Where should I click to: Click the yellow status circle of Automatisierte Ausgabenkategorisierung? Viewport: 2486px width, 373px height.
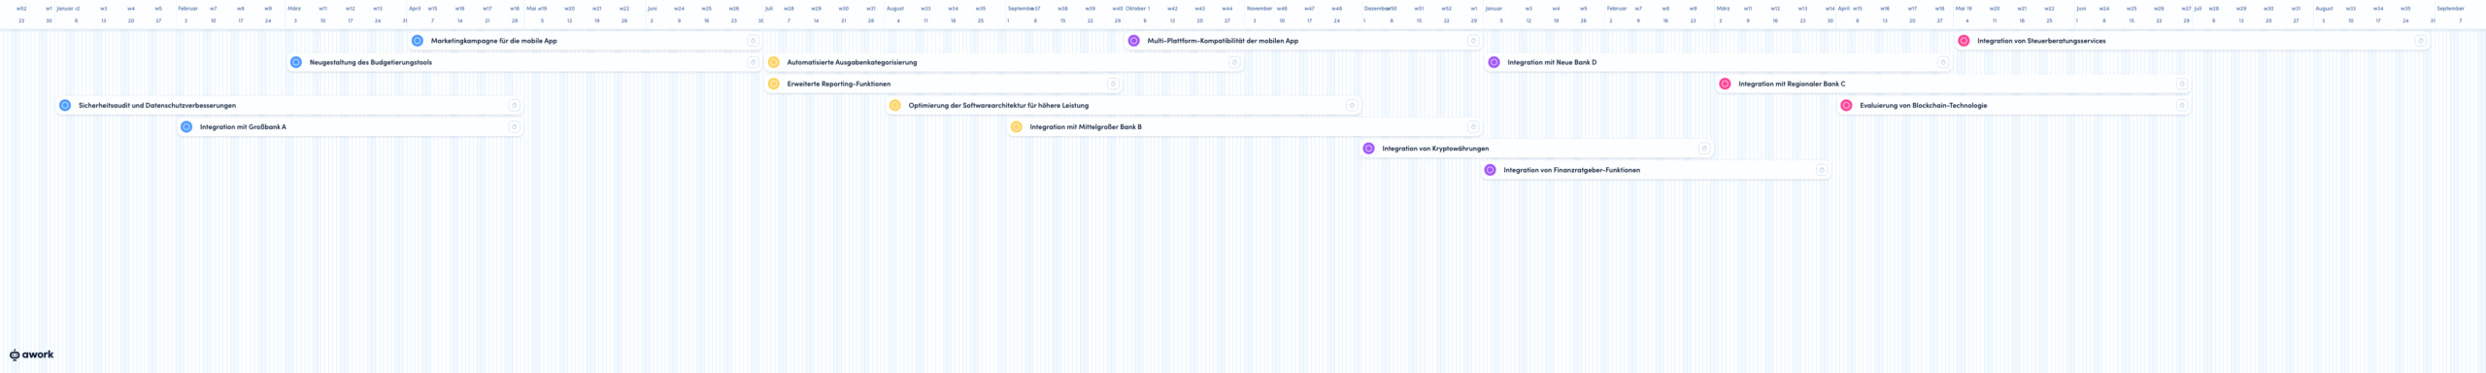tap(774, 62)
